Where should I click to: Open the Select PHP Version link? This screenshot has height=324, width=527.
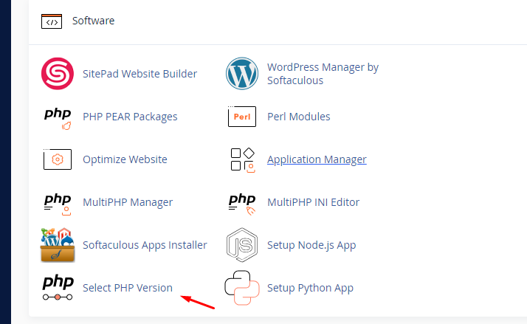coord(128,288)
